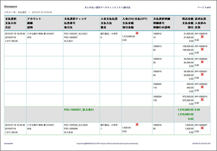Click the invoice number API-1000027
The height and width of the screenshot is (151, 217).
pyautogui.click(x=201, y=125)
